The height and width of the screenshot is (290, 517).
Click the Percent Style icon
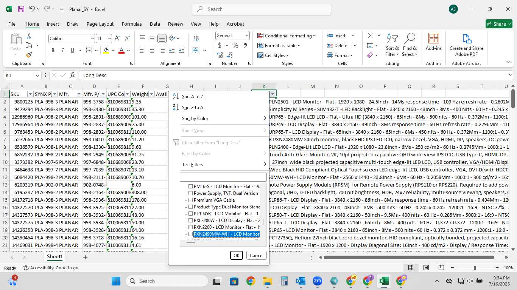(235, 46)
